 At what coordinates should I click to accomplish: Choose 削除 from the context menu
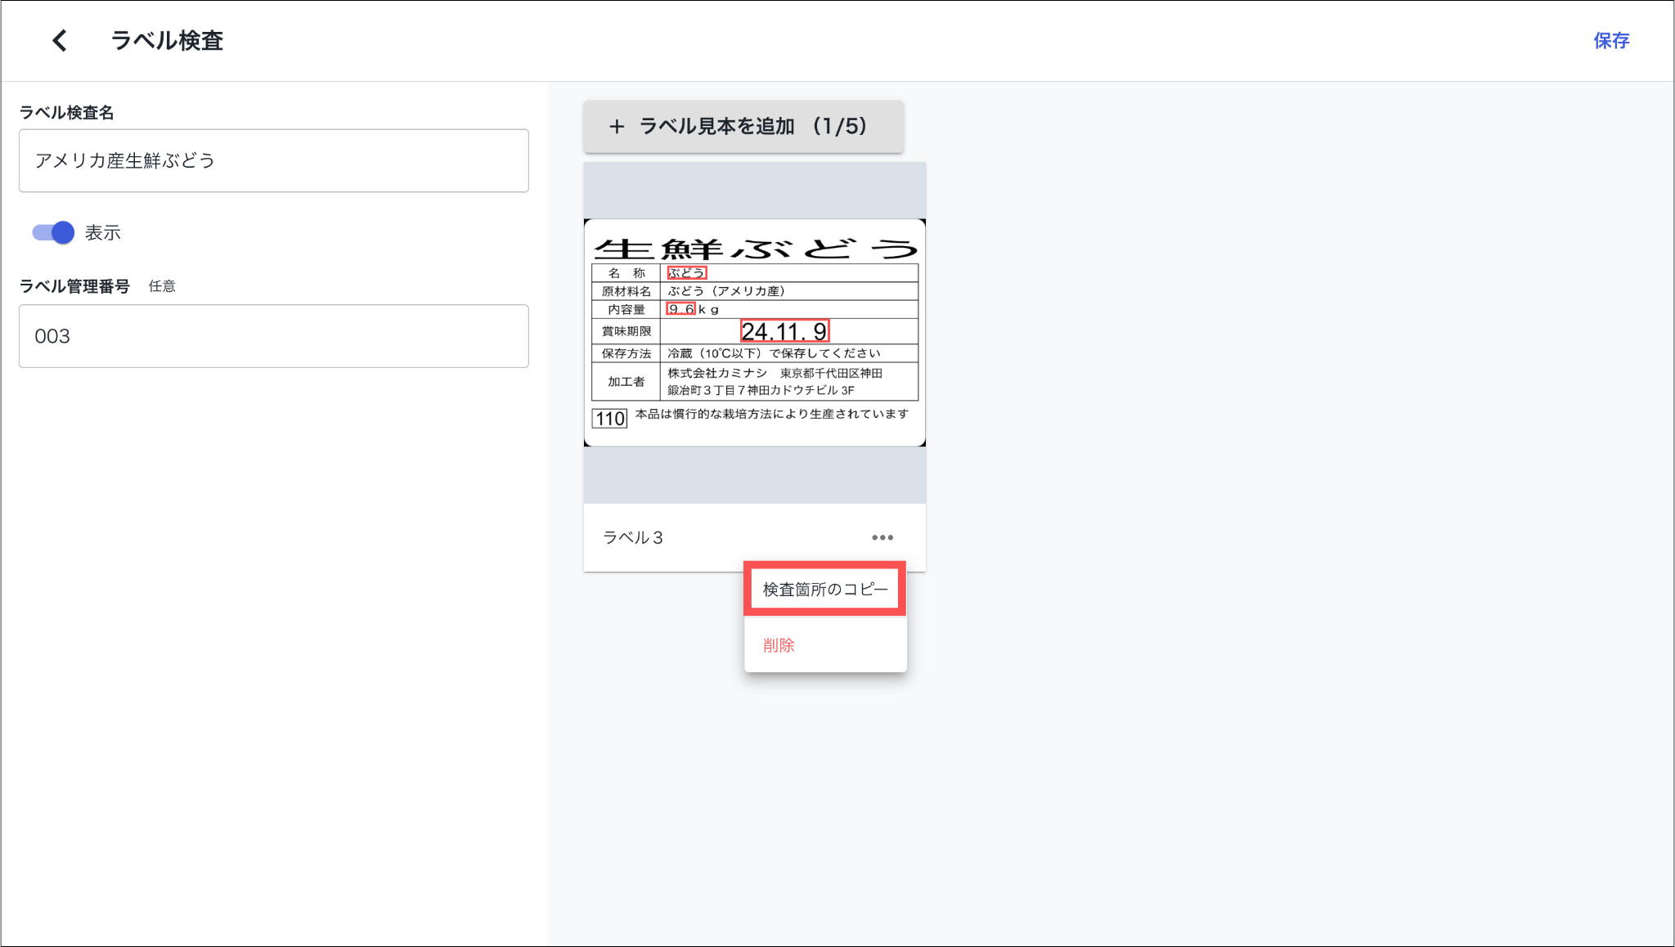click(779, 645)
